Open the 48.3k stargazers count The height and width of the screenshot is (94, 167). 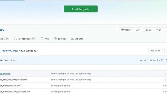coord(159,30)
